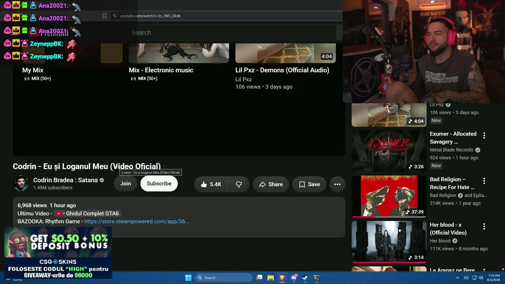
Task: Open the Exumer - Allocated Savagery title
Action: pyautogui.click(x=453, y=138)
